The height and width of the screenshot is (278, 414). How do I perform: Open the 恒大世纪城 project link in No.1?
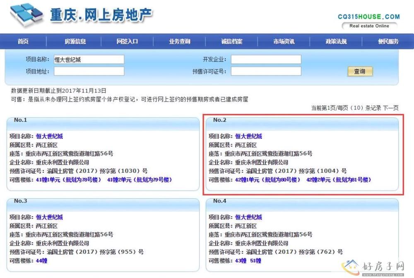[49, 136]
